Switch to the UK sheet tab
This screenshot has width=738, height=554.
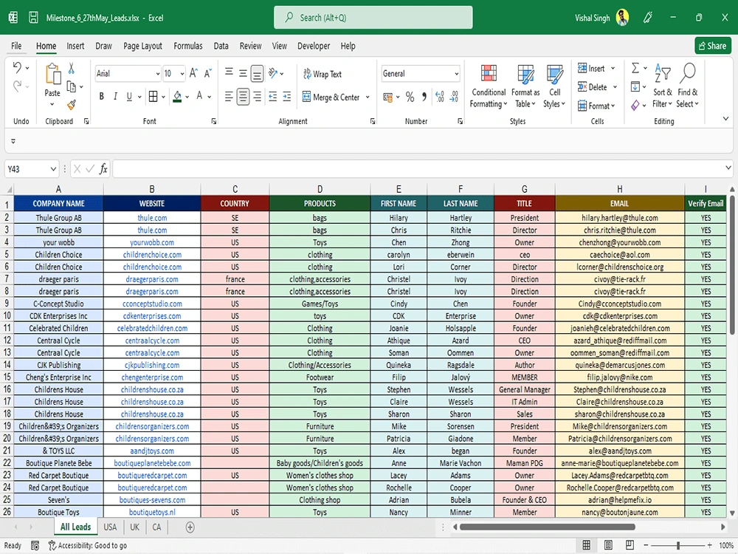[x=134, y=527]
